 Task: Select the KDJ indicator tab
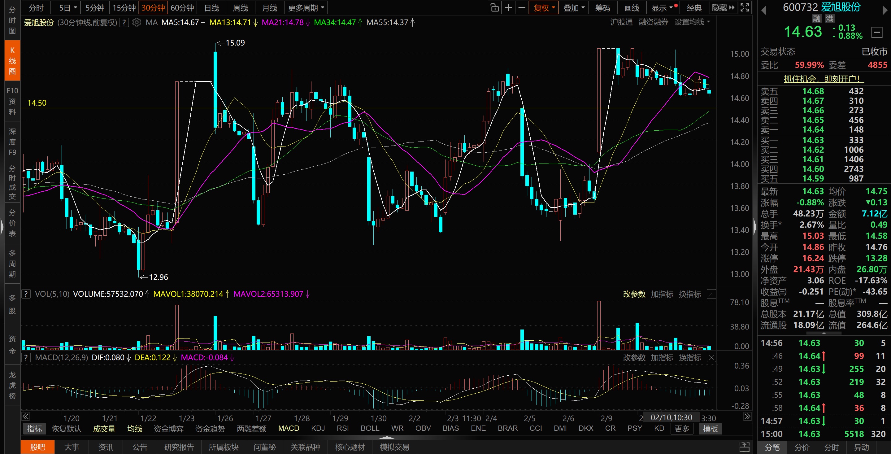click(318, 428)
